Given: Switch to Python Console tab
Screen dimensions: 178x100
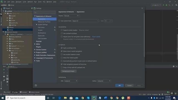Looking at the screenshot, I should click(34, 92).
